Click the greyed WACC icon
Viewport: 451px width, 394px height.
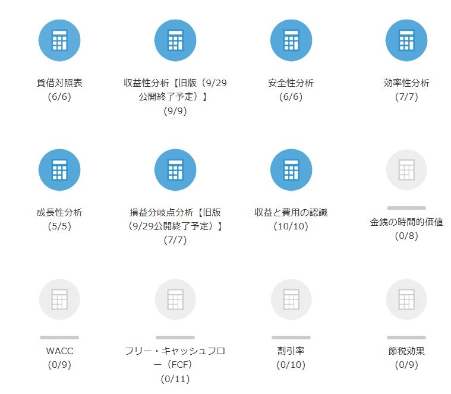(x=59, y=300)
